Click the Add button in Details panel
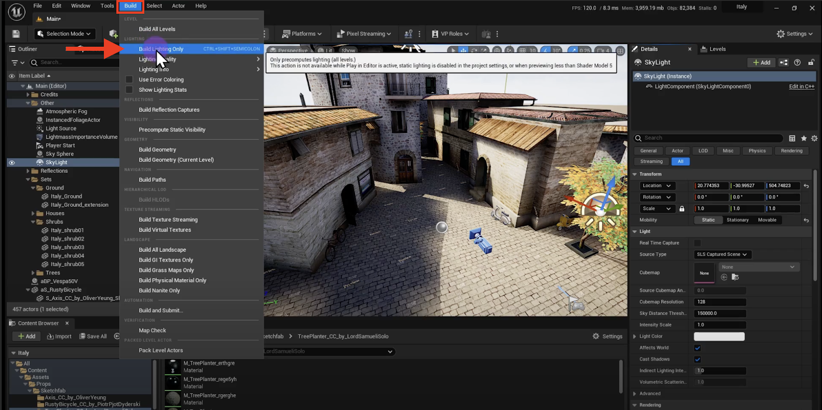Viewport: 822px width, 410px height. [x=761, y=63]
